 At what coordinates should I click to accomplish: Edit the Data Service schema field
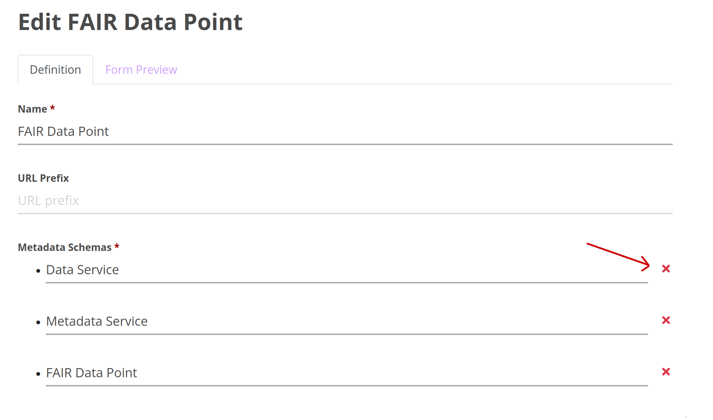tap(347, 270)
